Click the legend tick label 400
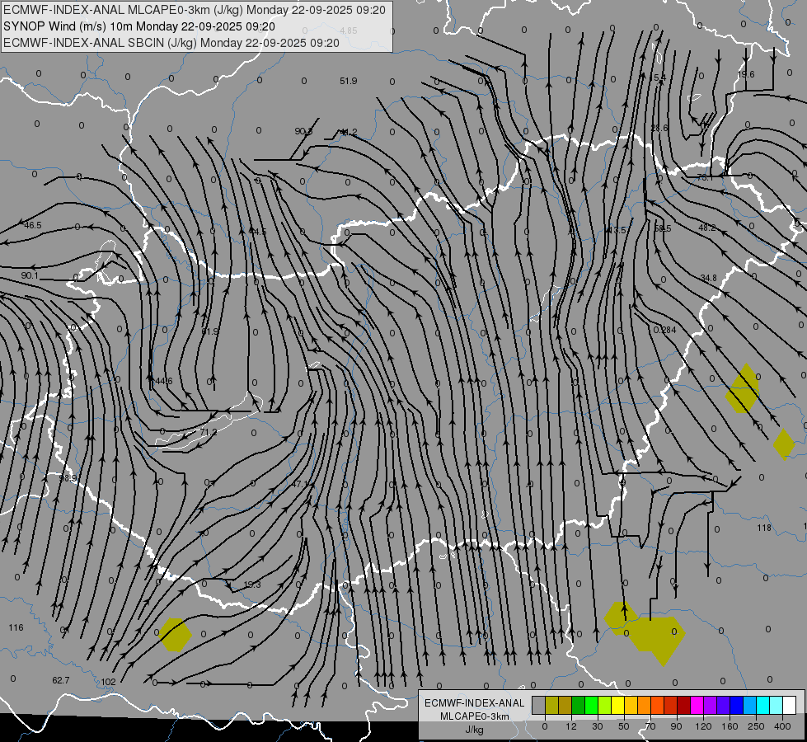The height and width of the screenshot is (742, 807). point(782,726)
